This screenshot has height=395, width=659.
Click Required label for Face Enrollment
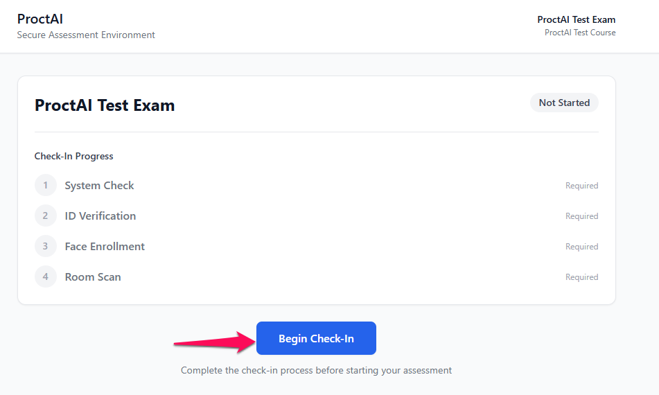[x=581, y=247]
